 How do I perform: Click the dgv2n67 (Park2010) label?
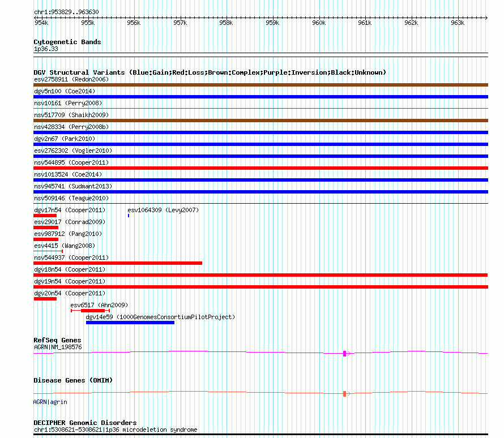[65, 139]
